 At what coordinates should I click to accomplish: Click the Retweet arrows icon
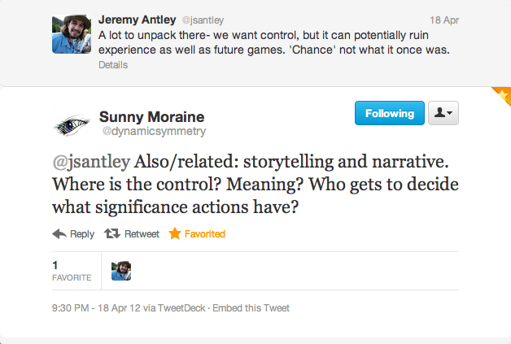112,233
